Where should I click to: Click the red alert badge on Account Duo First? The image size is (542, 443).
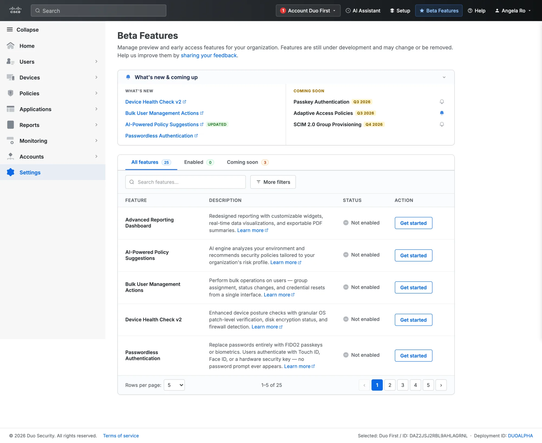tap(283, 11)
